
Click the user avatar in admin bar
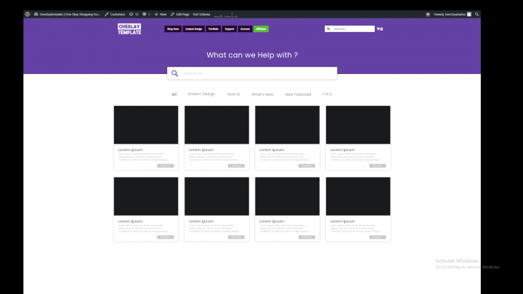[x=469, y=14]
